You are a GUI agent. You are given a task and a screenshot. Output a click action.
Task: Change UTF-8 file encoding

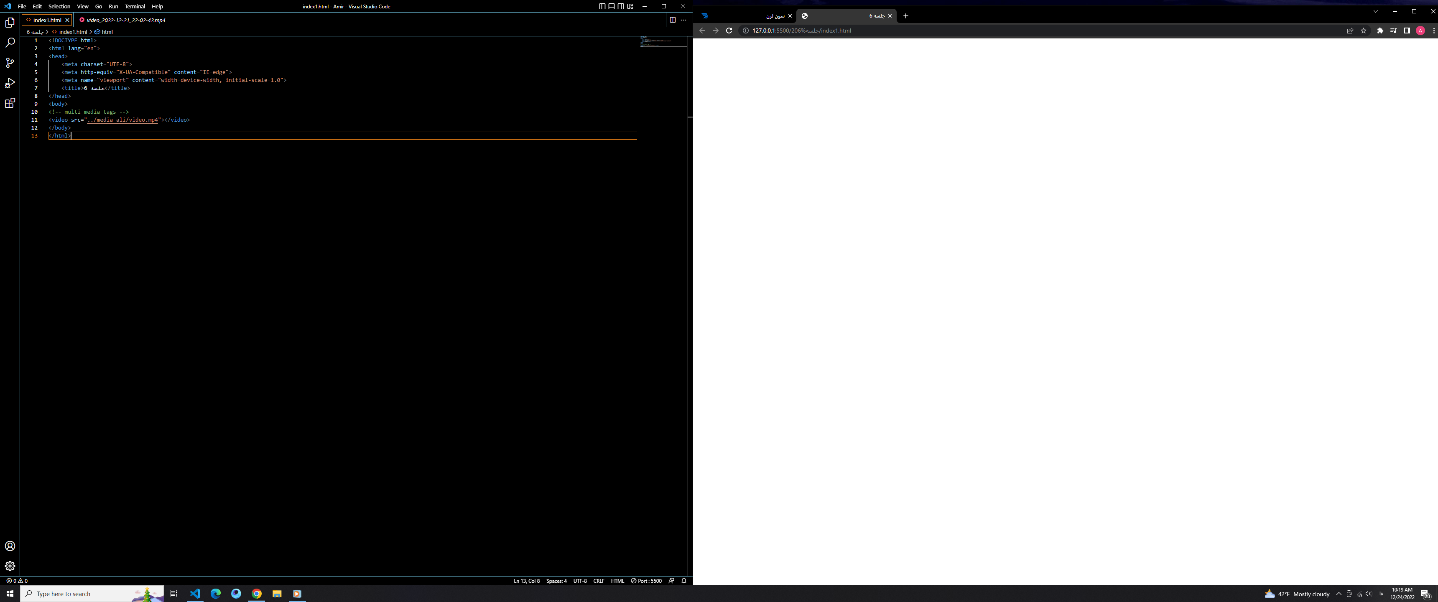(x=580, y=581)
